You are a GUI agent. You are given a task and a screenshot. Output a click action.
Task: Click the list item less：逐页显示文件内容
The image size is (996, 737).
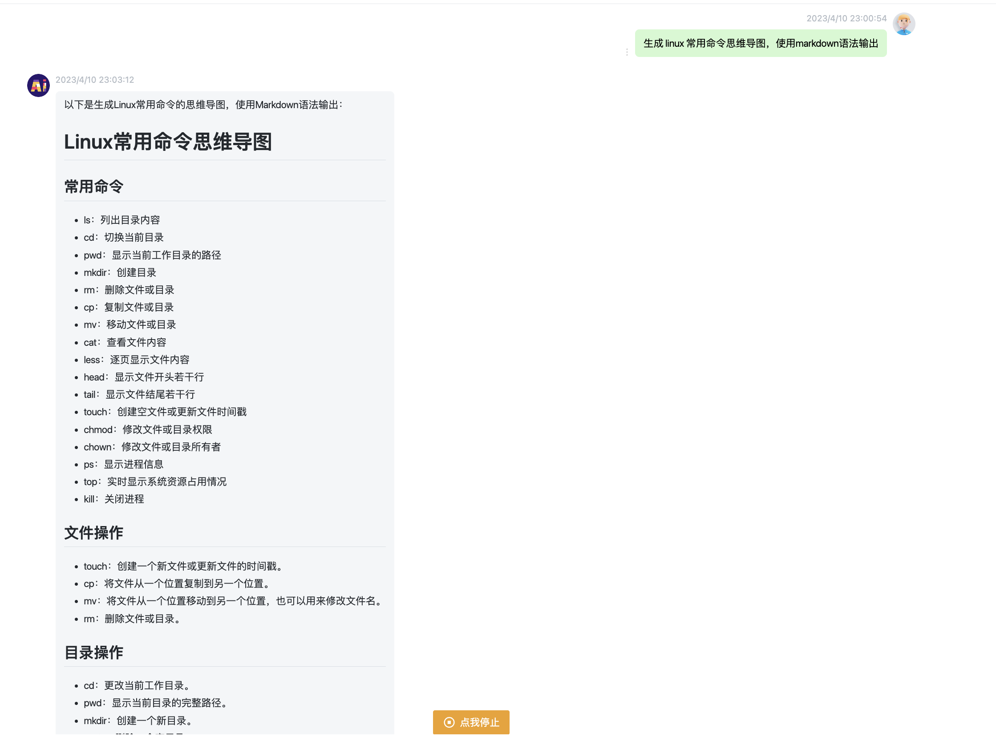(x=137, y=360)
